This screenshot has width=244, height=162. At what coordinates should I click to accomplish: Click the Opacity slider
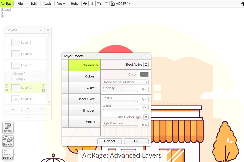[x=120, y=91]
